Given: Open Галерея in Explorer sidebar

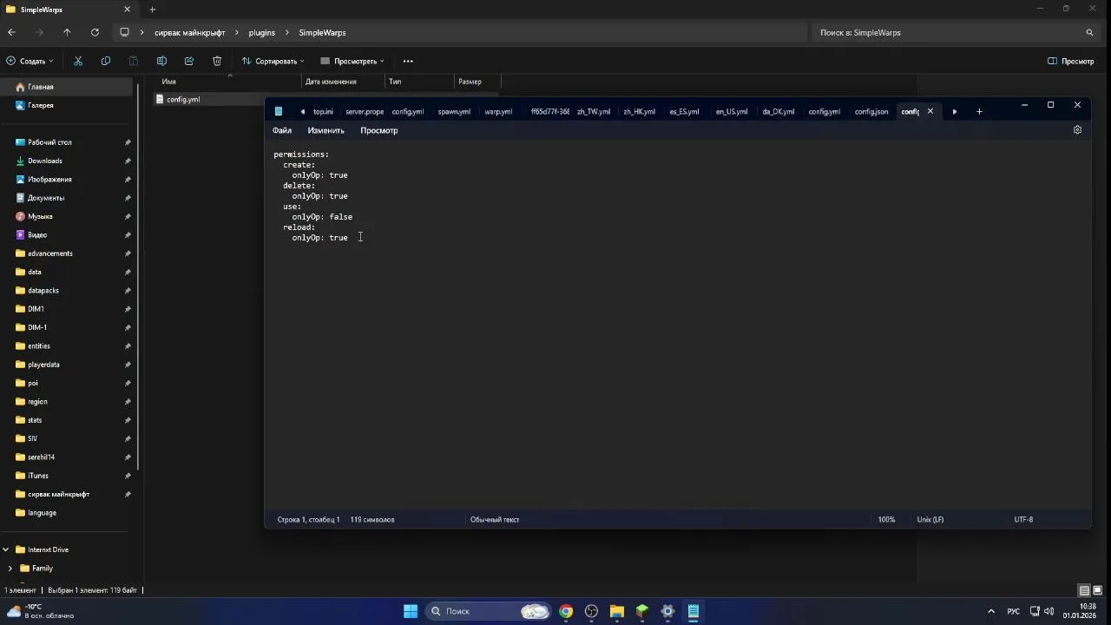Looking at the screenshot, I should point(40,105).
